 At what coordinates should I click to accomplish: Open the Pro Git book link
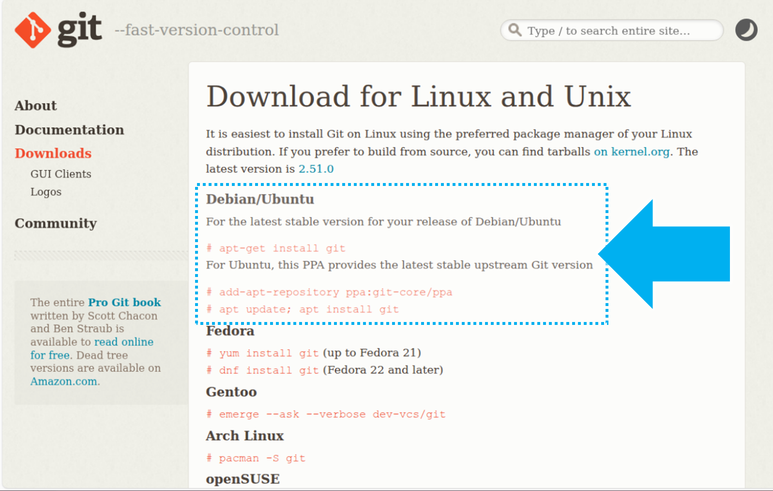click(x=124, y=302)
